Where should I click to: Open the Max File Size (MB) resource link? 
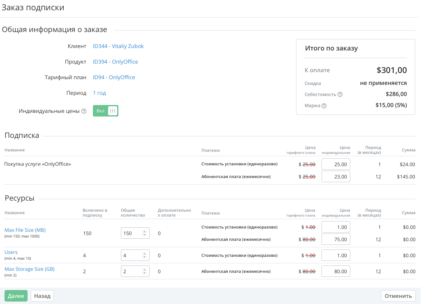pos(25,230)
